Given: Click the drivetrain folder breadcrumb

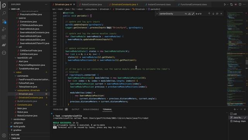Looking at the screenshot, I should [104, 9].
